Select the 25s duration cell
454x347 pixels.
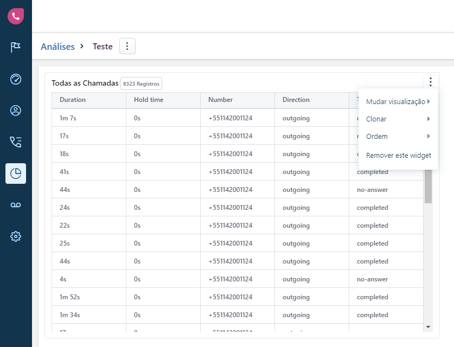pyautogui.click(x=89, y=243)
